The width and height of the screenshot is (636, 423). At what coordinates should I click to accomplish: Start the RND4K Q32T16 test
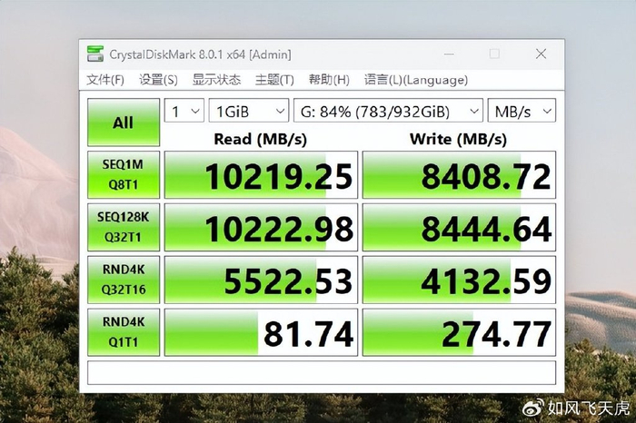pos(124,280)
